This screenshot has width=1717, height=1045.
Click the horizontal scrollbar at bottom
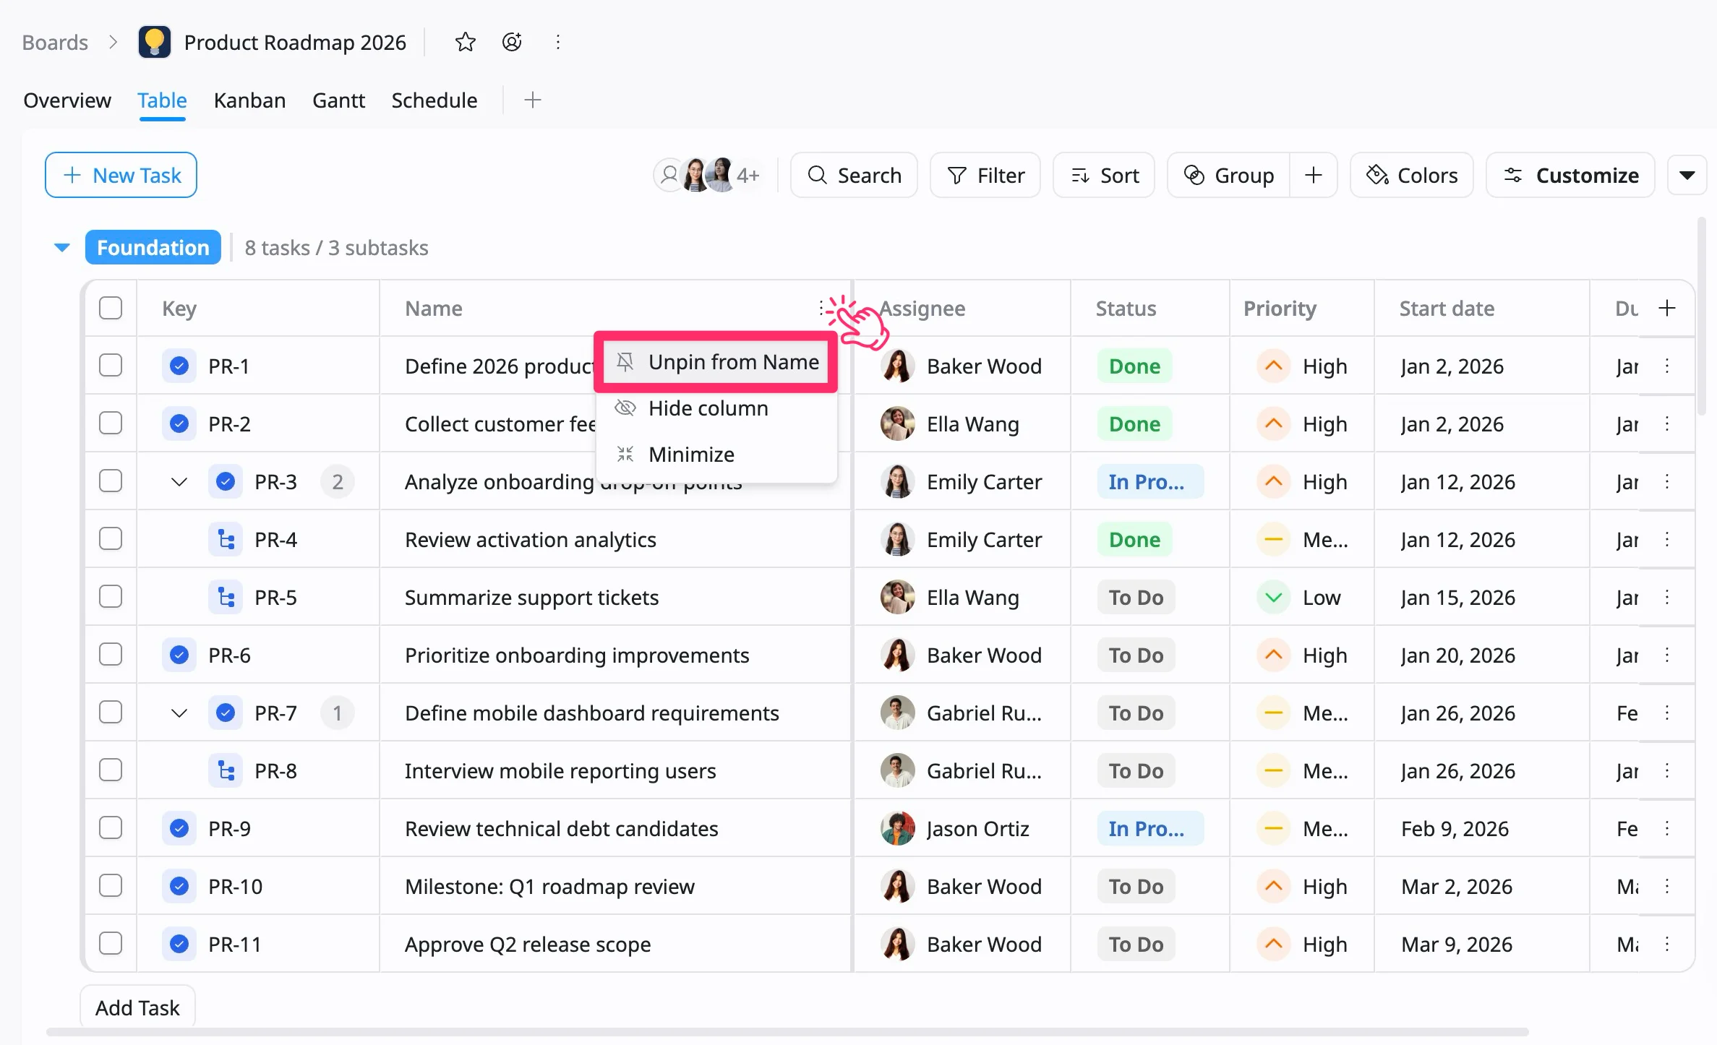(x=787, y=1032)
